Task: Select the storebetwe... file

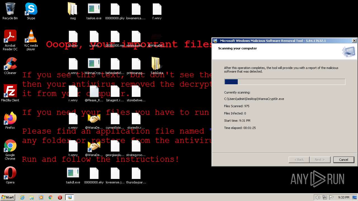Action: [136, 93]
